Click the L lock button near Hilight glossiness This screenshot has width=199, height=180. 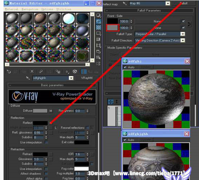point(55,128)
